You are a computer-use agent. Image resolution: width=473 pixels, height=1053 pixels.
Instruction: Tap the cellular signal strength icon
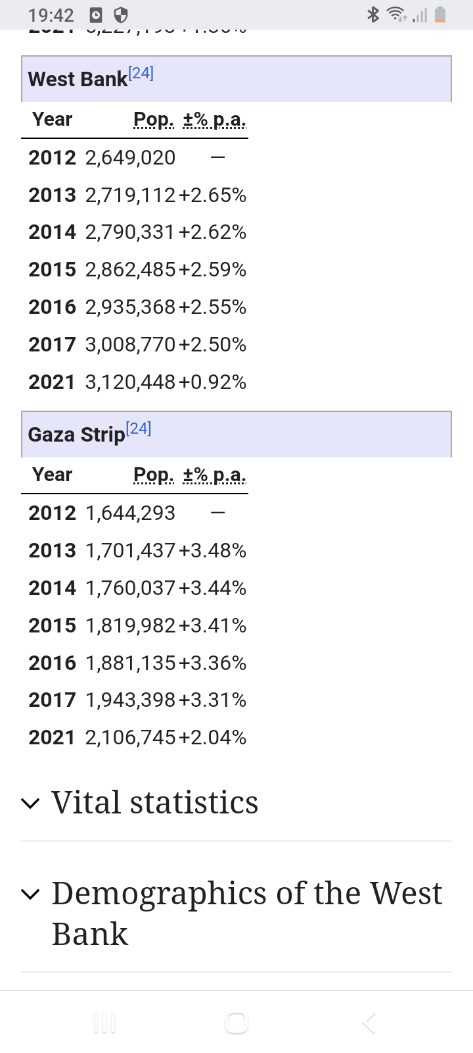420,14
